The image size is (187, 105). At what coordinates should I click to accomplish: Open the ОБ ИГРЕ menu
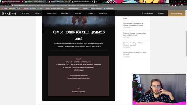tap(39, 13)
